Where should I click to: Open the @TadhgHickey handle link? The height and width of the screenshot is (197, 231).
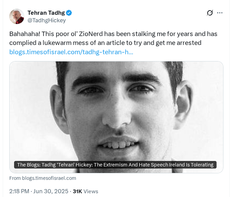coord(46,20)
